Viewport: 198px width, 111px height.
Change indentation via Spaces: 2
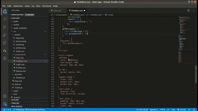pyautogui.click(x=154, y=110)
